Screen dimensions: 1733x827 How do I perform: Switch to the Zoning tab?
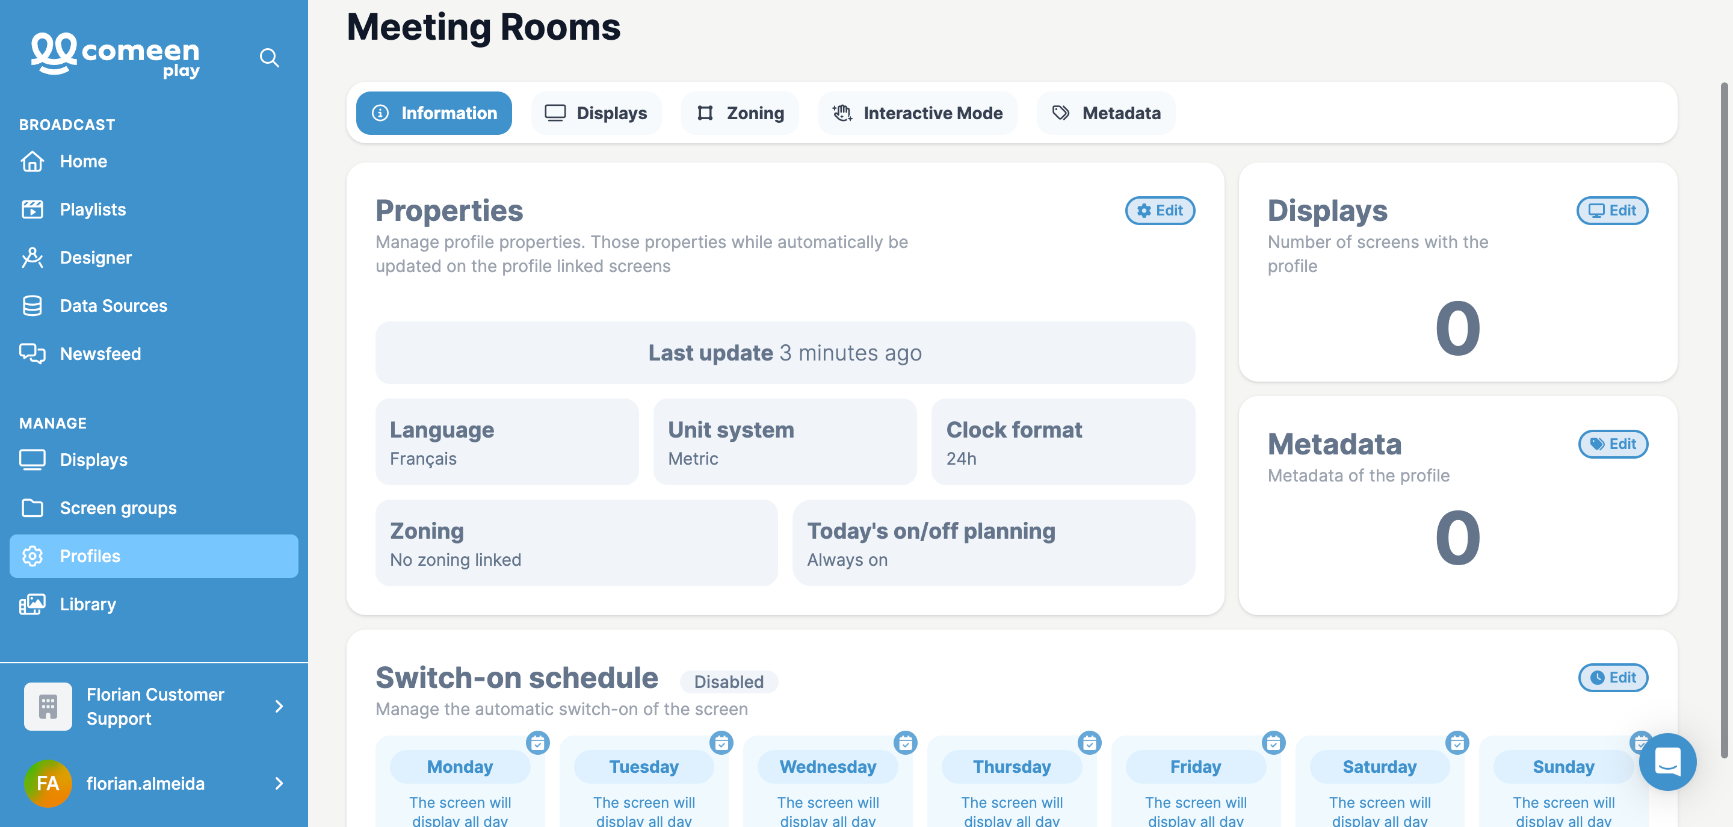pyautogui.click(x=740, y=113)
